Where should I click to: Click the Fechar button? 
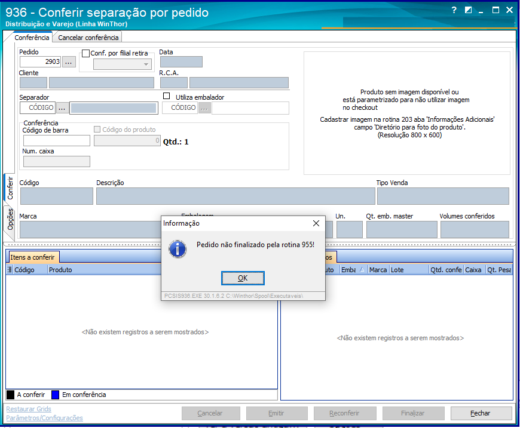click(481, 413)
